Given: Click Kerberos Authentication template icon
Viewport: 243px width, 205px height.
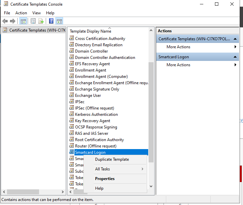Looking at the screenshot, I should point(71,114).
